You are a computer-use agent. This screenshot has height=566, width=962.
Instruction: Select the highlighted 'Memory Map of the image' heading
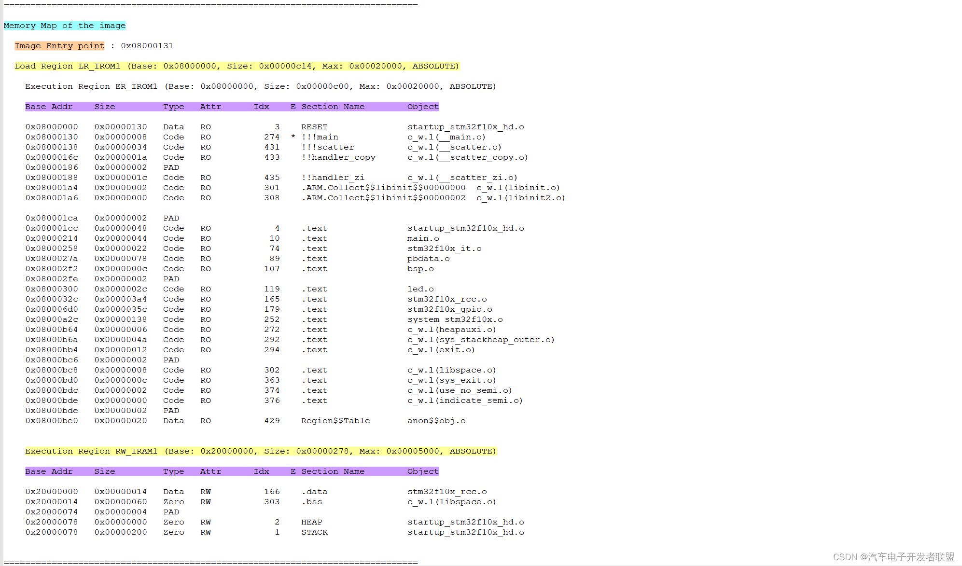[x=65, y=25]
